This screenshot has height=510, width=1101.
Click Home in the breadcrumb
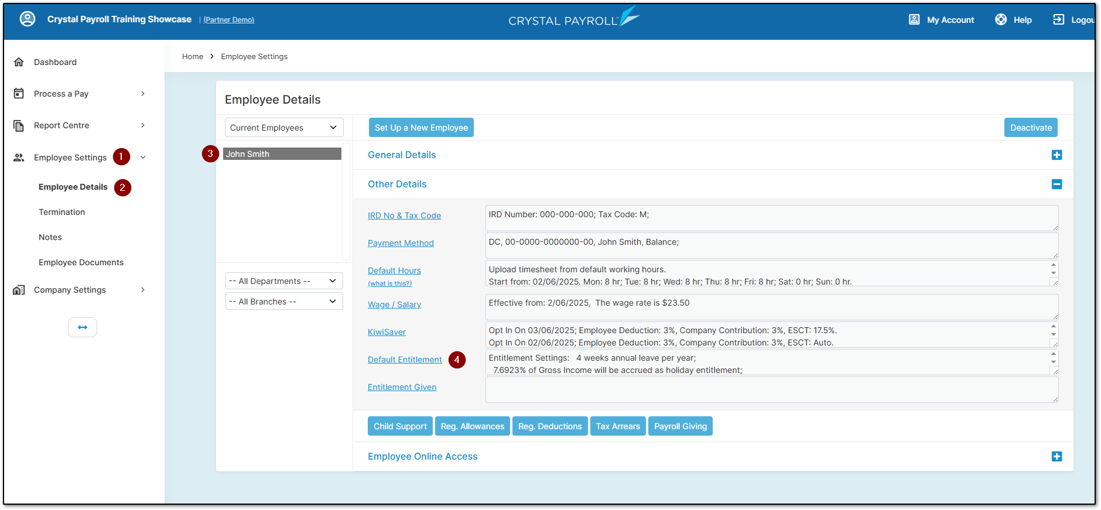click(193, 57)
